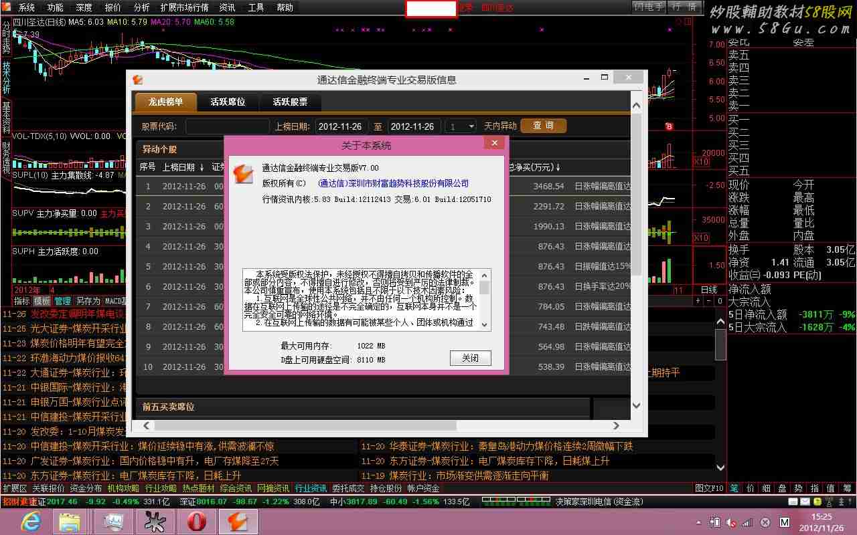This screenshot has height=535, width=857.
Task: Open the 帮助 menu
Action: (285, 7)
